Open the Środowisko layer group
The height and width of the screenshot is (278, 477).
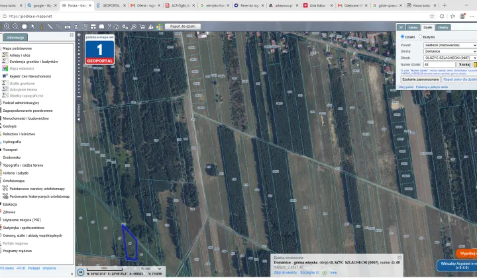(x=11, y=158)
